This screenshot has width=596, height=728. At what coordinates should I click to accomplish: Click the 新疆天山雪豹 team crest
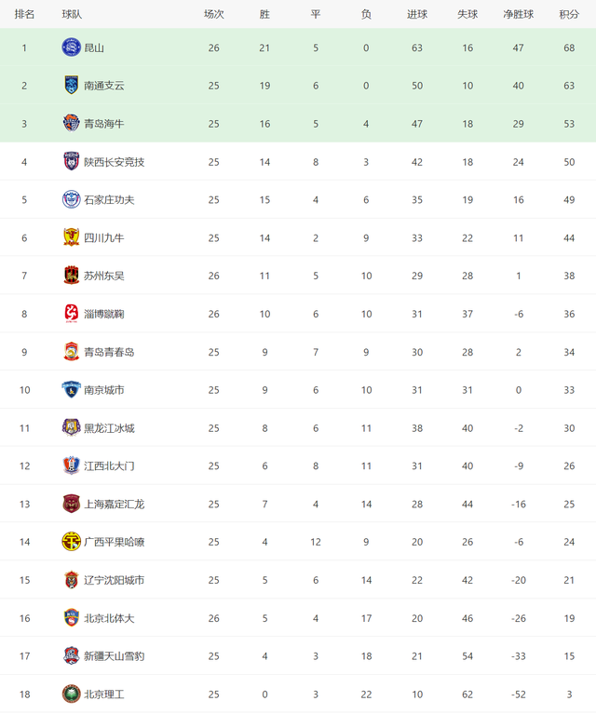pos(71,655)
